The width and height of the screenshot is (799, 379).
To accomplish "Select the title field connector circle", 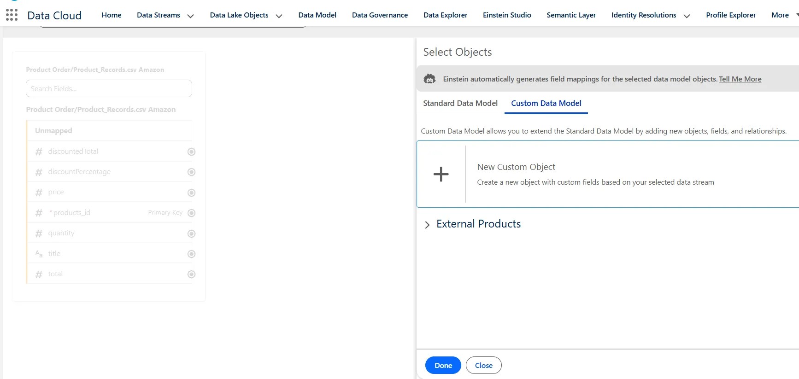I will pyautogui.click(x=192, y=254).
